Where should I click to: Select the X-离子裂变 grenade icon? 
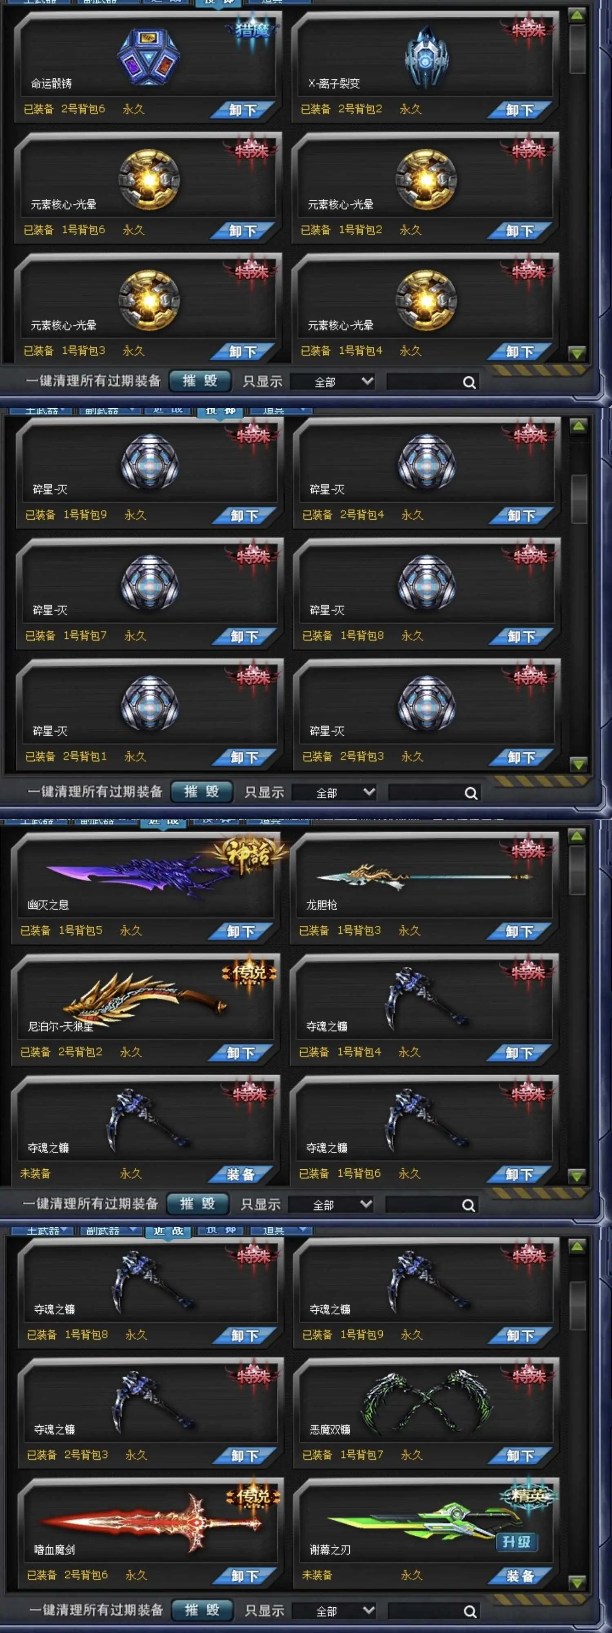coord(427,57)
